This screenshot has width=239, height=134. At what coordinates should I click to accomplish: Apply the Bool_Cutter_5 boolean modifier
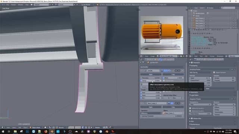tap(150, 107)
